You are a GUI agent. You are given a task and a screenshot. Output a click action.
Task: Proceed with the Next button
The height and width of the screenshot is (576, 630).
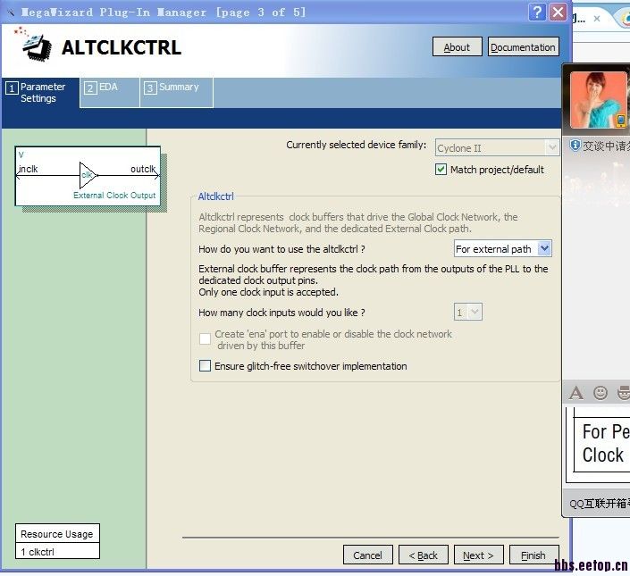point(478,555)
